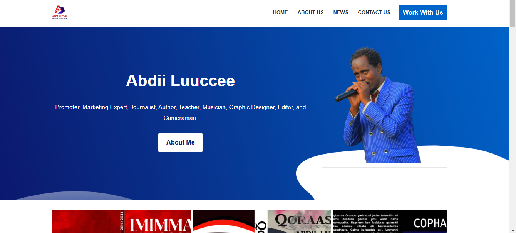The height and width of the screenshot is (233, 516).
Task: Click the man holding microphone photo
Action: (x=377, y=105)
